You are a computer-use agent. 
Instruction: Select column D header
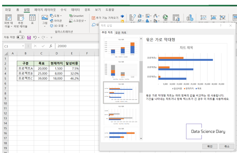click(57, 53)
